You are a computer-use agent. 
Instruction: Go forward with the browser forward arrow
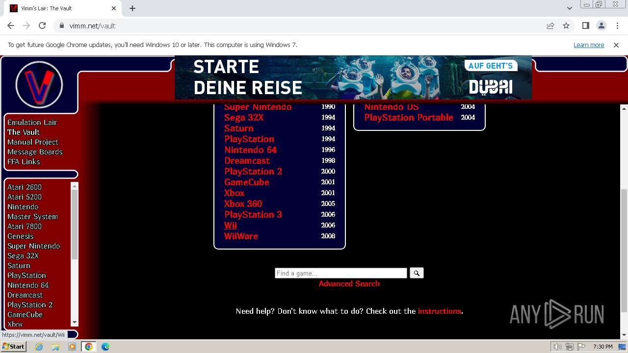point(26,25)
